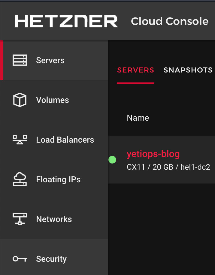Viewport: 215px width, 275px height.
Task: Click the Security key icon
Action: 20,259
